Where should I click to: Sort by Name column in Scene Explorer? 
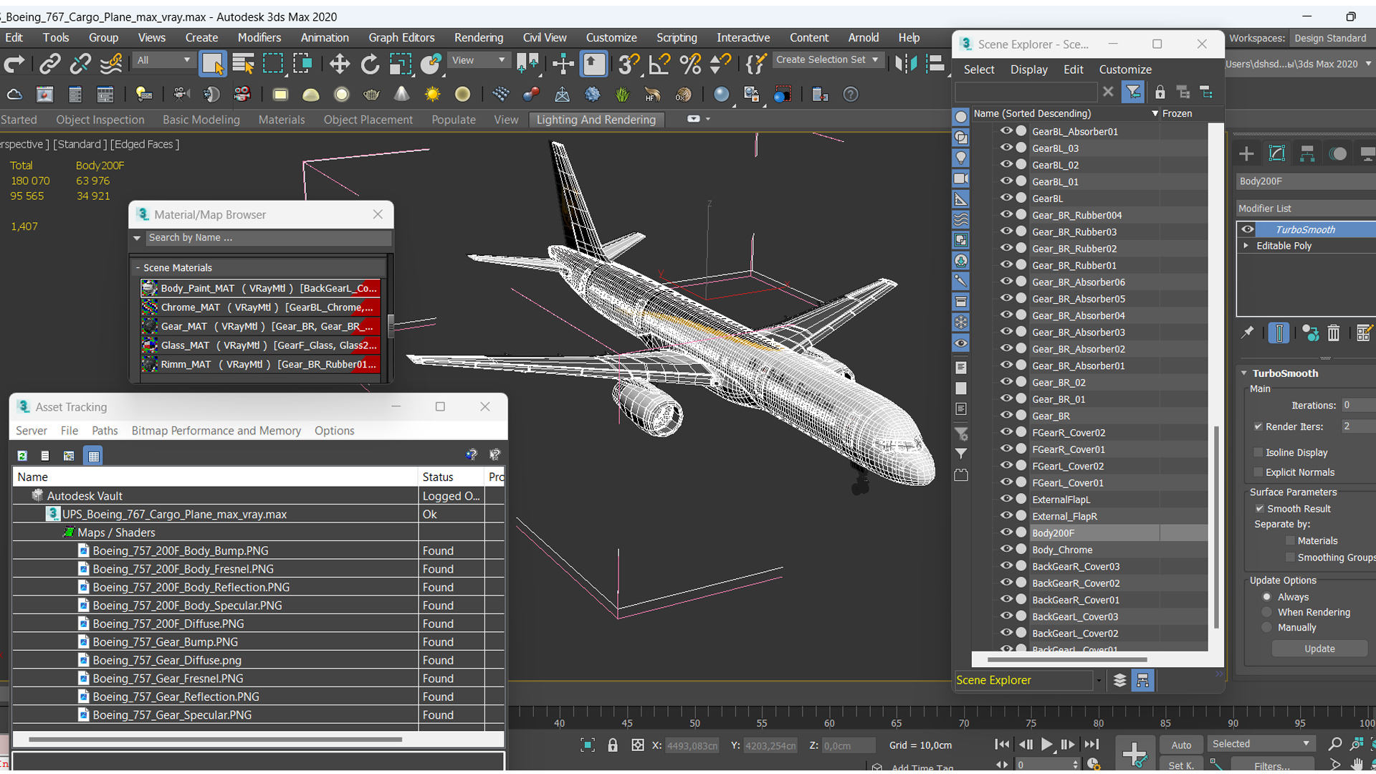(1065, 113)
